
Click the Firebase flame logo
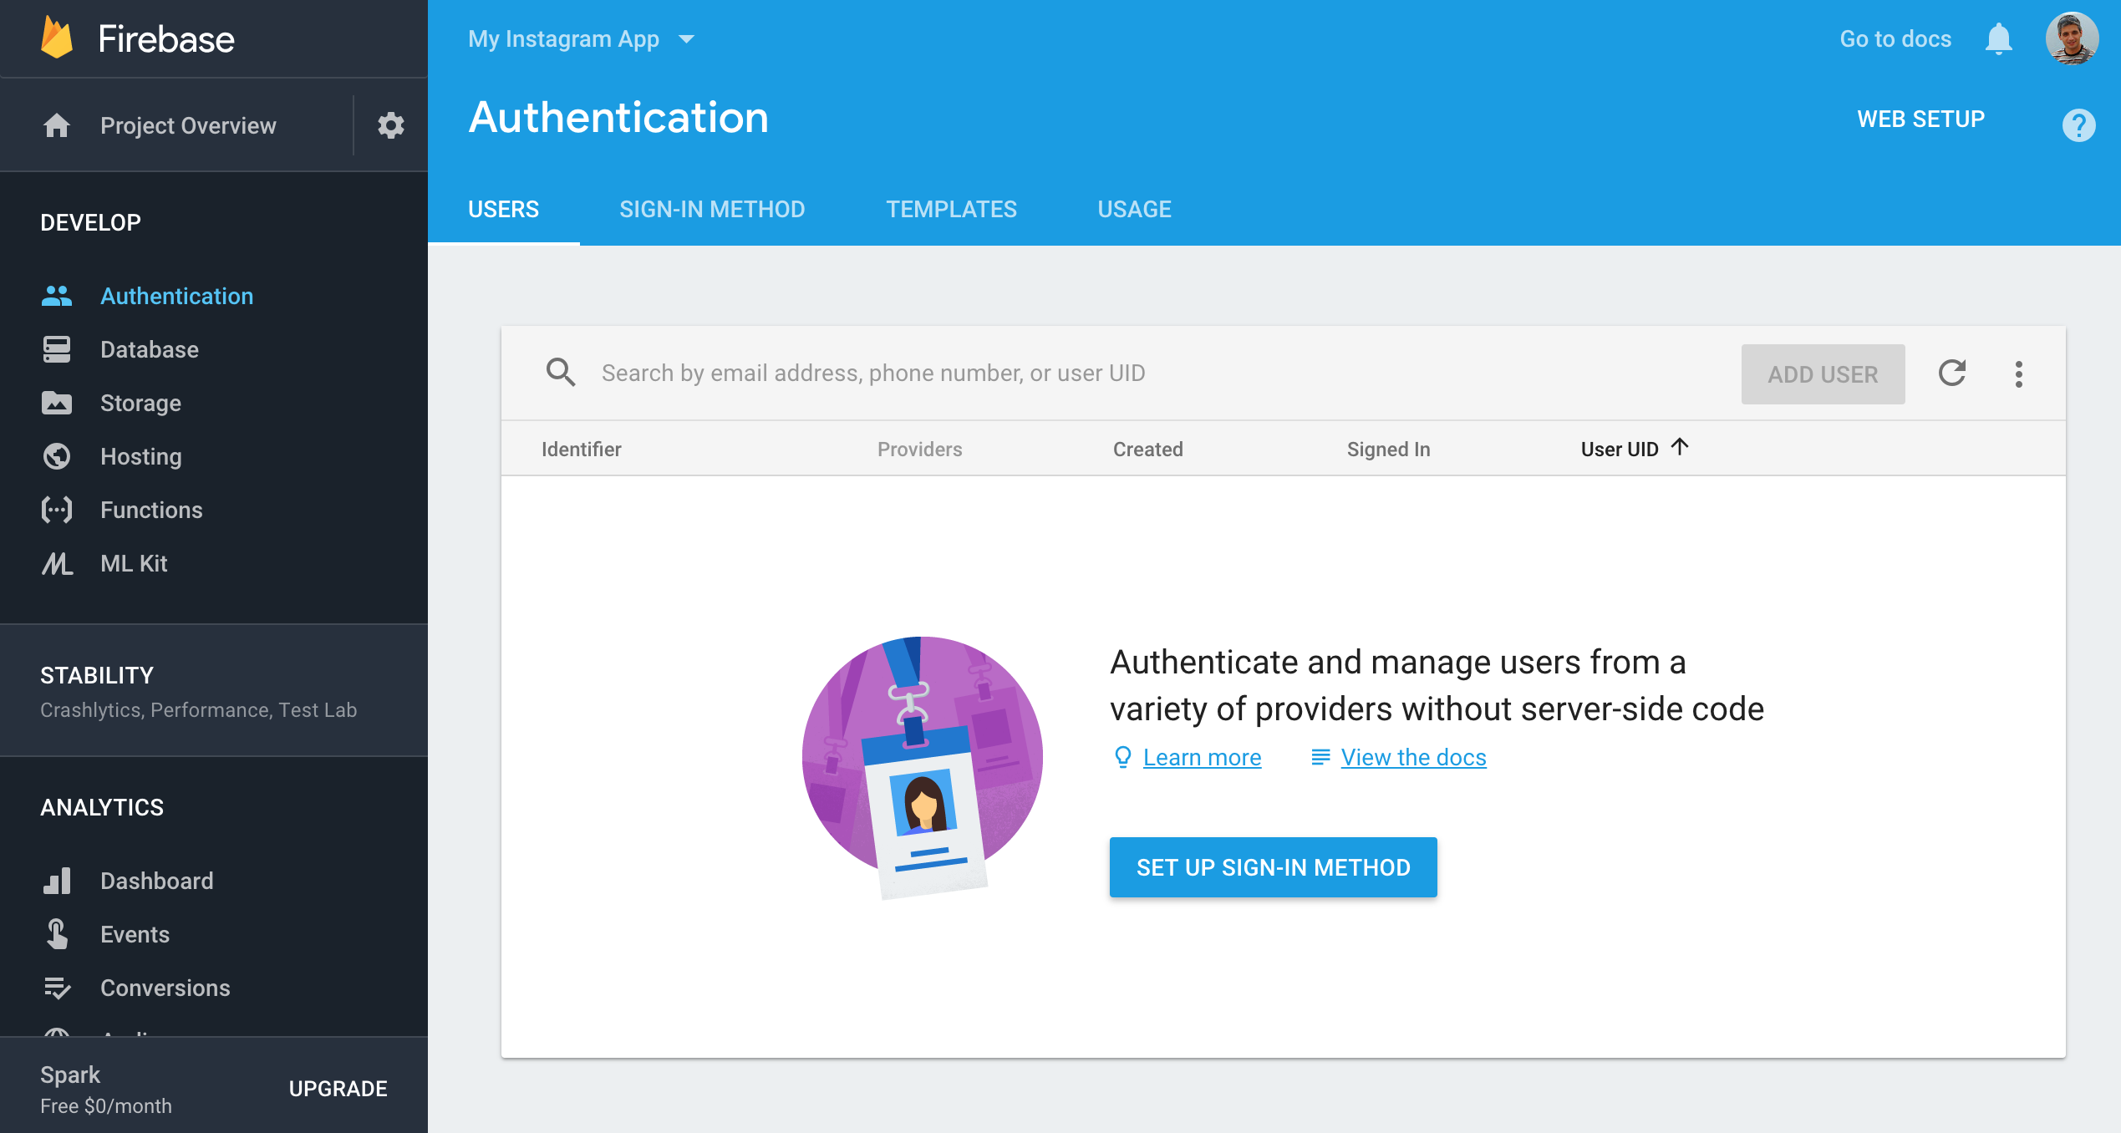57,38
